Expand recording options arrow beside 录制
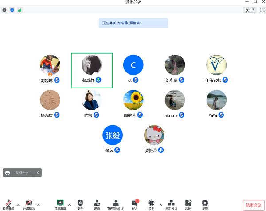Screen dimensions: 266x211 click(x=160, y=205)
